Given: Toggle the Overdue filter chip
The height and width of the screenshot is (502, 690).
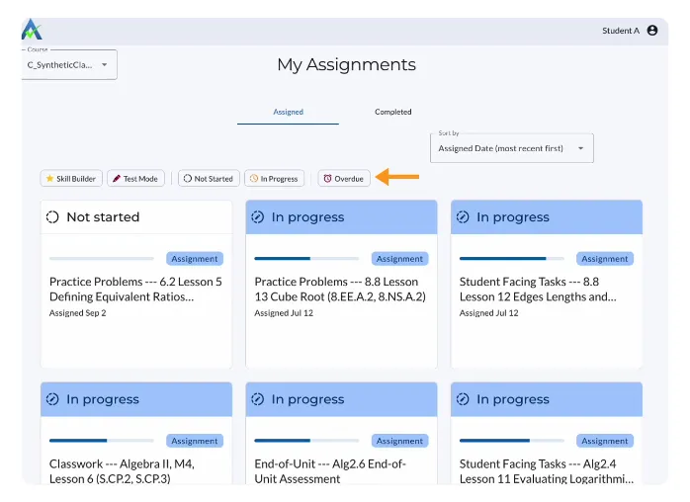Looking at the screenshot, I should coord(344,178).
